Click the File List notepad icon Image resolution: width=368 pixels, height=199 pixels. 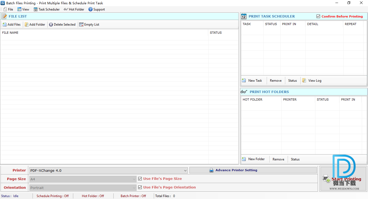[4, 16]
